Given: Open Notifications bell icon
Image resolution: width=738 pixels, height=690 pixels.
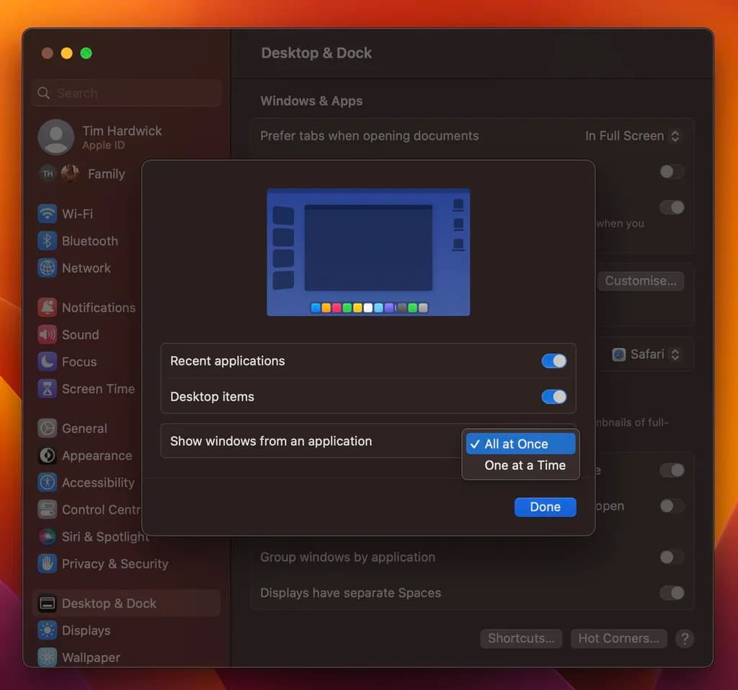Looking at the screenshot, I should pos(48,308).
